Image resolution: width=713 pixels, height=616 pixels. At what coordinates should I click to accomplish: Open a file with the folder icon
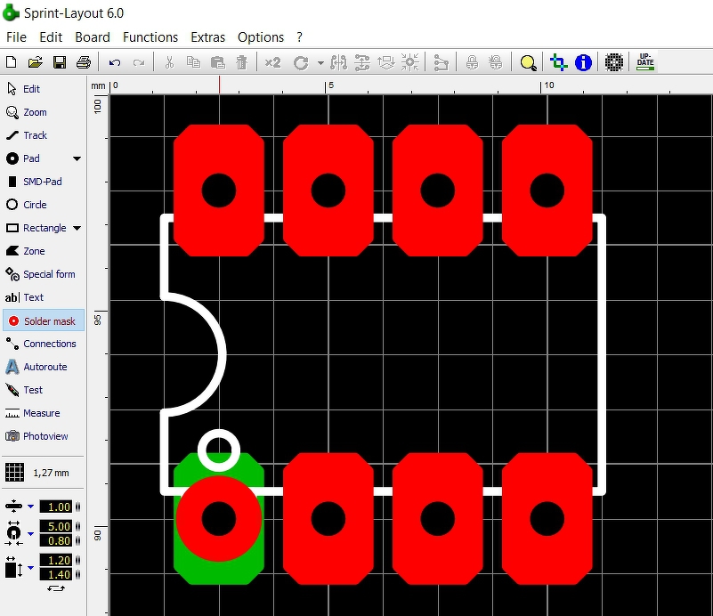coord(36,62)
